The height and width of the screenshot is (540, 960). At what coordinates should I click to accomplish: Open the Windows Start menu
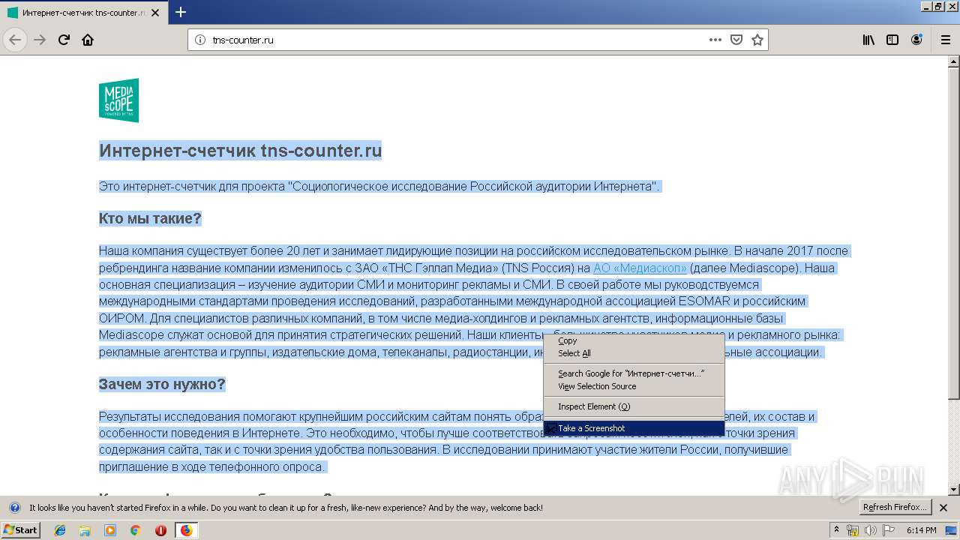pos(20,530)
